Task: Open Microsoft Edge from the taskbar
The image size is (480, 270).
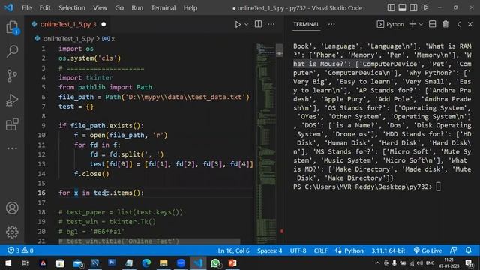Action: (146, 263)
